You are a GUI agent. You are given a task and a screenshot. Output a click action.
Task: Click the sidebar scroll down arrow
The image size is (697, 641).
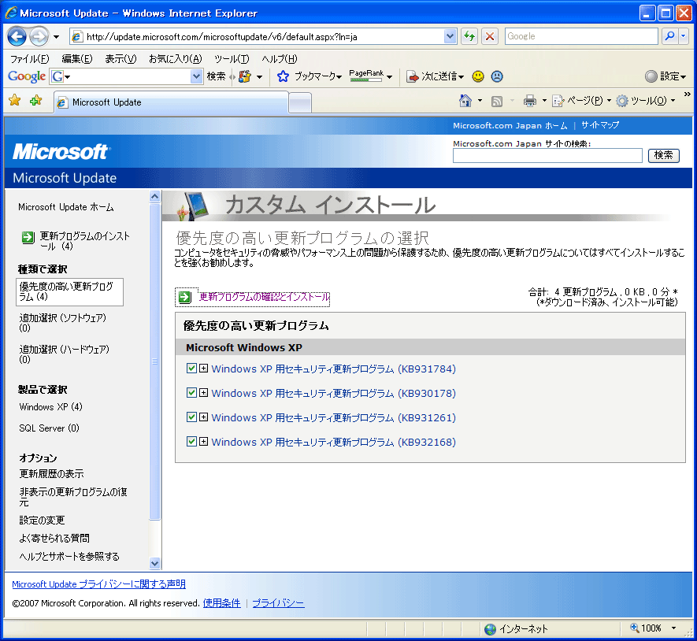[x=154, y=563]
